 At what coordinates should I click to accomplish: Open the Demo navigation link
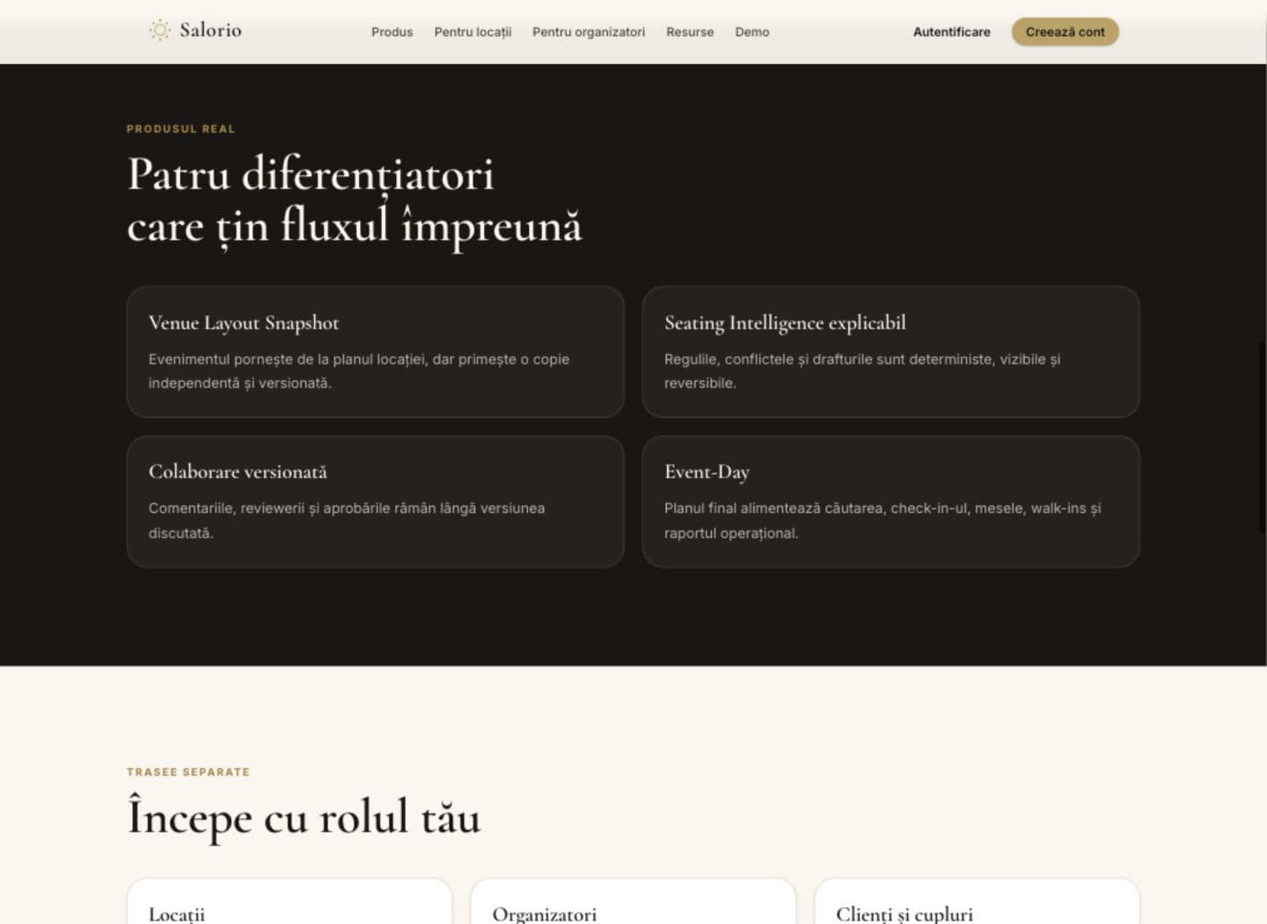coord(752,32)
